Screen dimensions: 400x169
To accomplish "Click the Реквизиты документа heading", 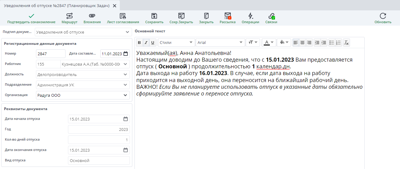I will tap(26, 109).
